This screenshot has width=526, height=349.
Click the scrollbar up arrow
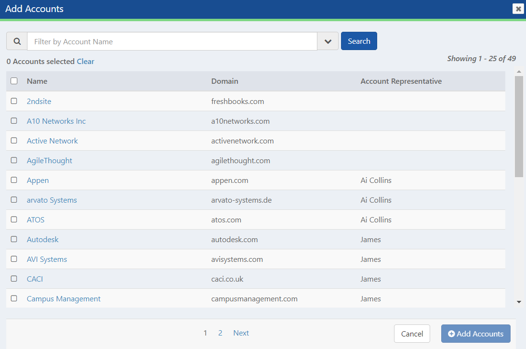click(519, 71)
